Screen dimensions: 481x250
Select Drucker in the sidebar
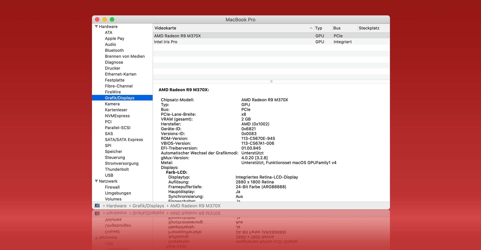tap(112, 68)
